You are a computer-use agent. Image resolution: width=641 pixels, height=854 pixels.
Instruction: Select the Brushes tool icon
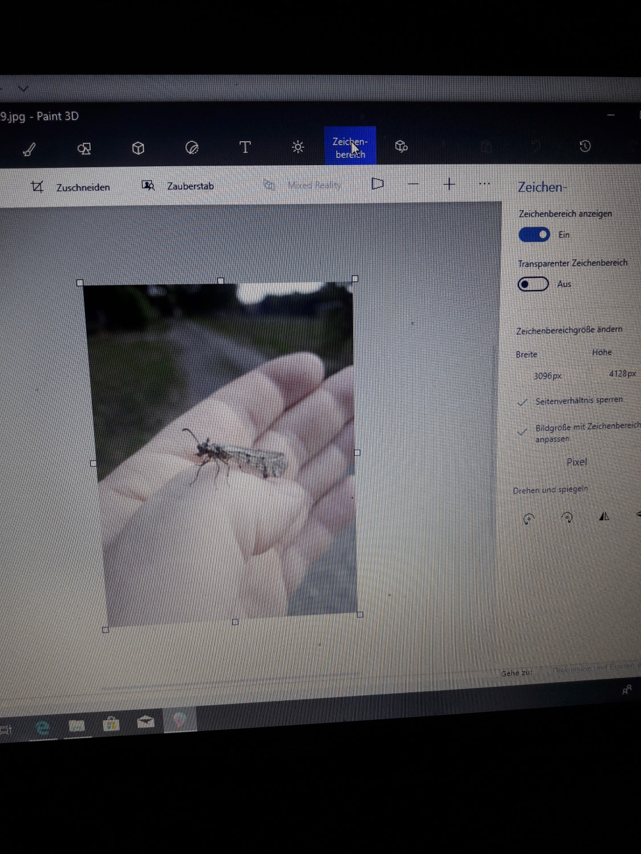[x=29, y=149]
